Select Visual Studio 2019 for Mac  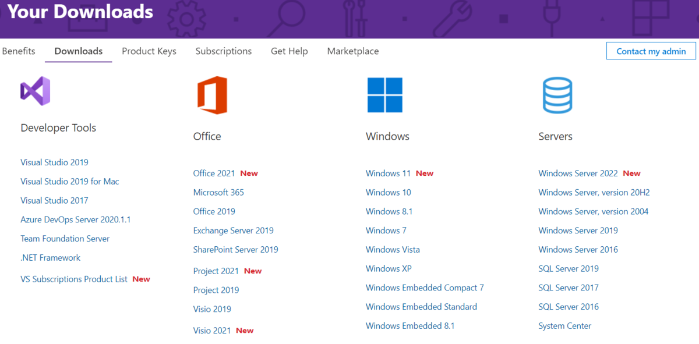(x=69, y=181)
